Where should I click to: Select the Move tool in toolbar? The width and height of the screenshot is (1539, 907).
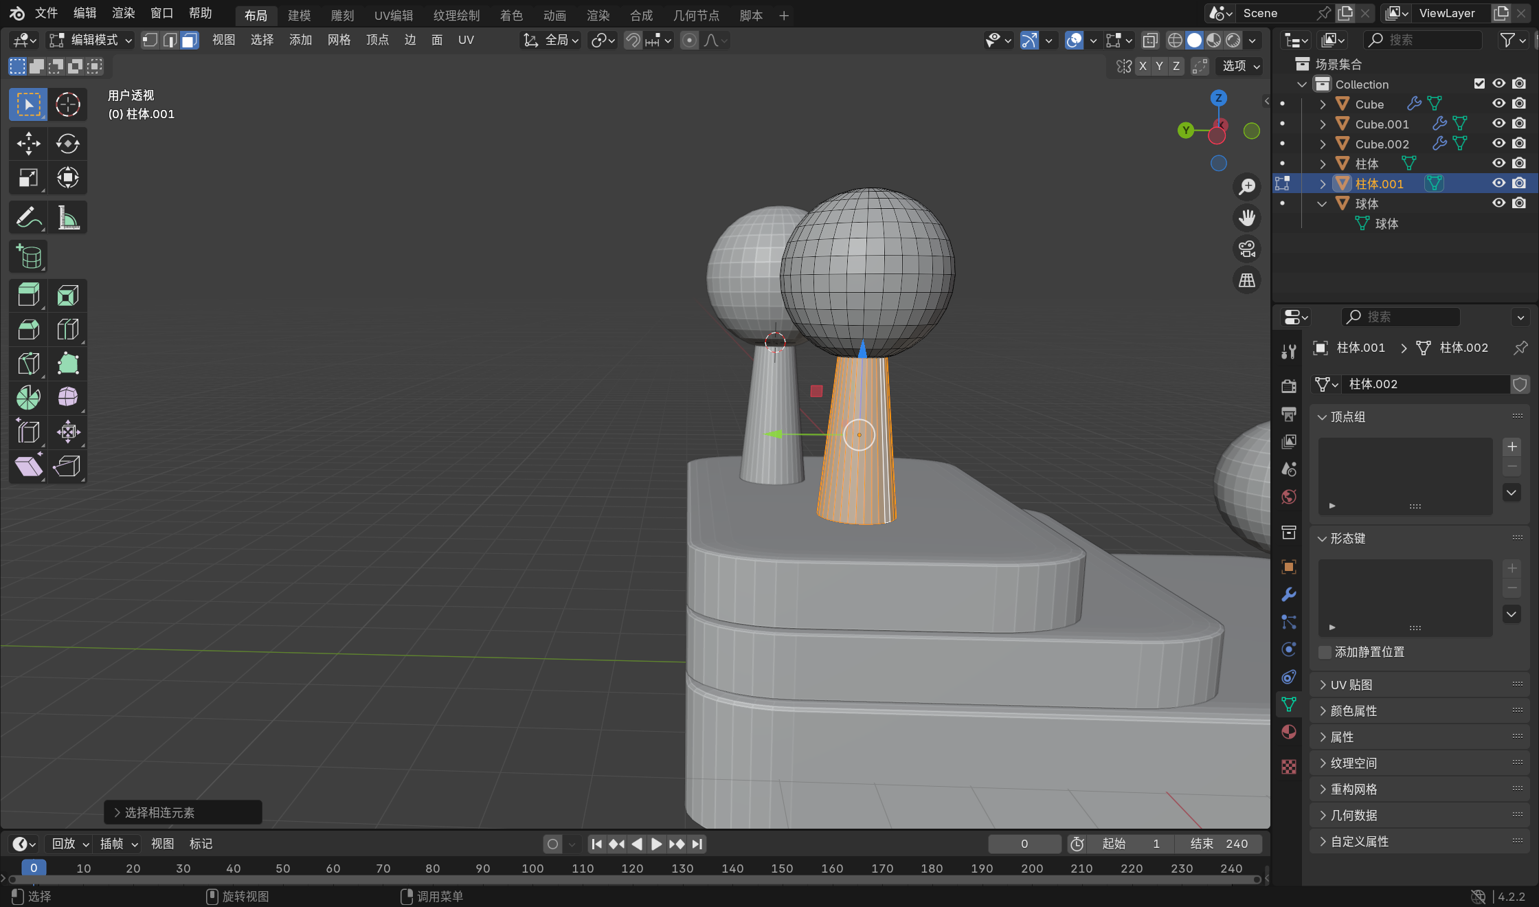[x=28, y=144]
